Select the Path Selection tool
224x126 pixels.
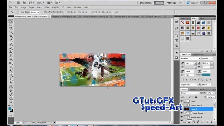11,83
